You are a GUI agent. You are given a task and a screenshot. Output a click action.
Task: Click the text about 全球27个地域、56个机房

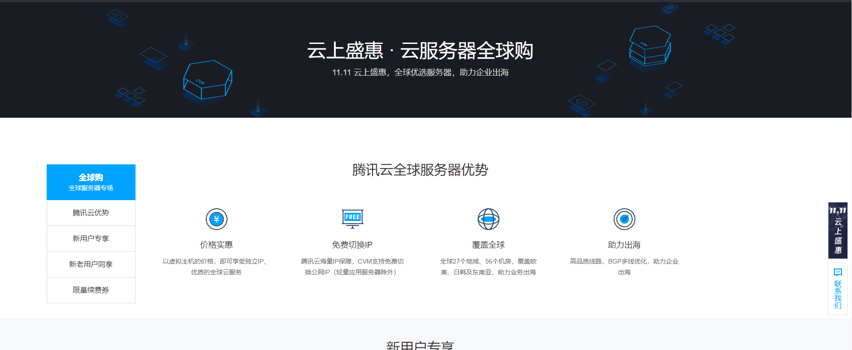point(489,267)
